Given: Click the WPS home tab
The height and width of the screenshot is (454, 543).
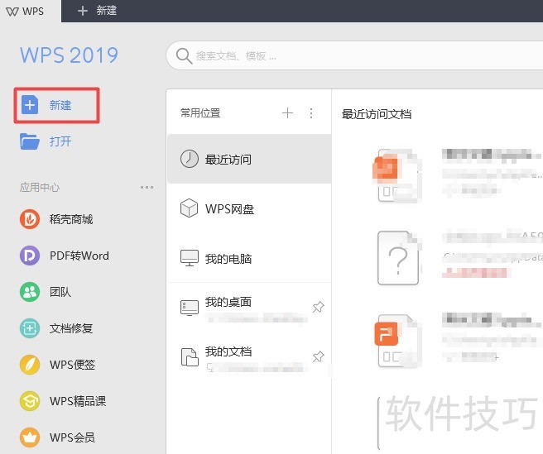Looking at the screenshot, I should pyautogui.click(x=31, y=11).
